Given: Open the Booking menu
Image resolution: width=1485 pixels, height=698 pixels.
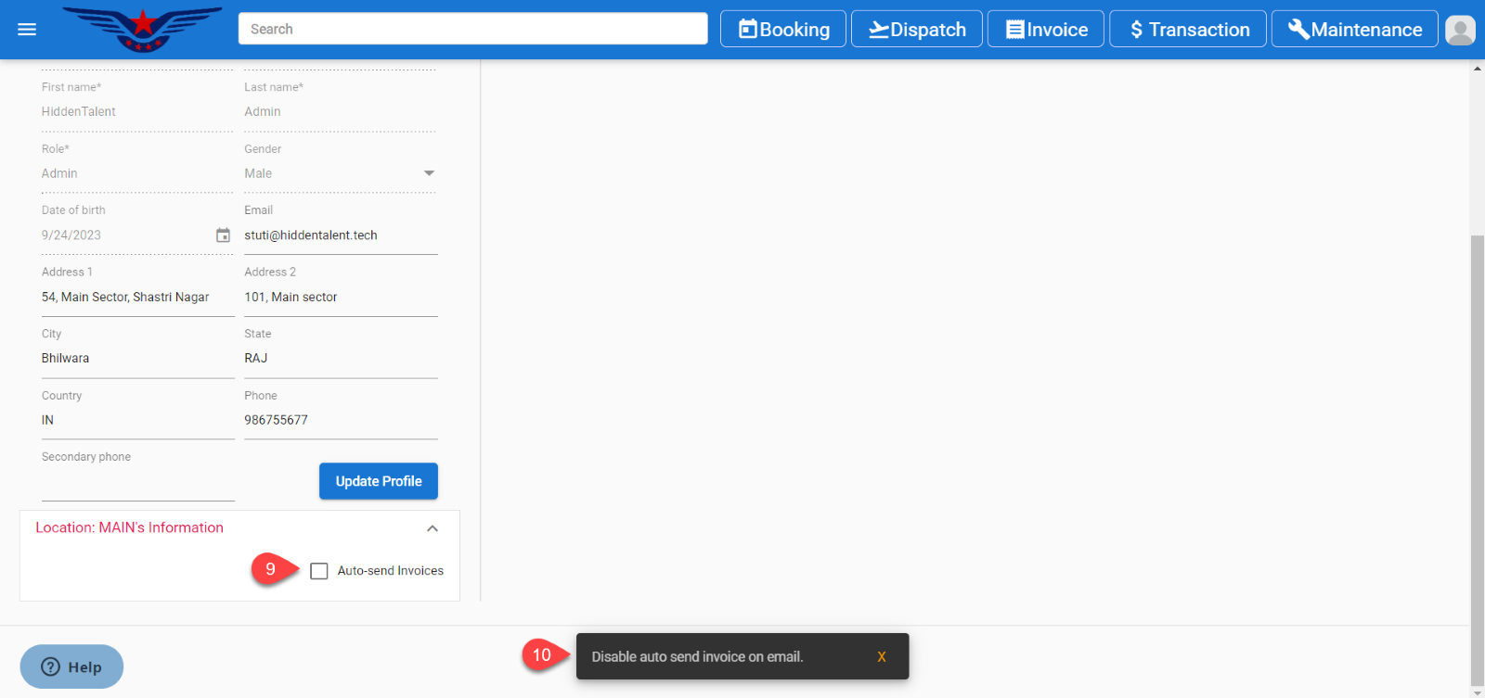Looking at the screenshot, I should [783, 30].
